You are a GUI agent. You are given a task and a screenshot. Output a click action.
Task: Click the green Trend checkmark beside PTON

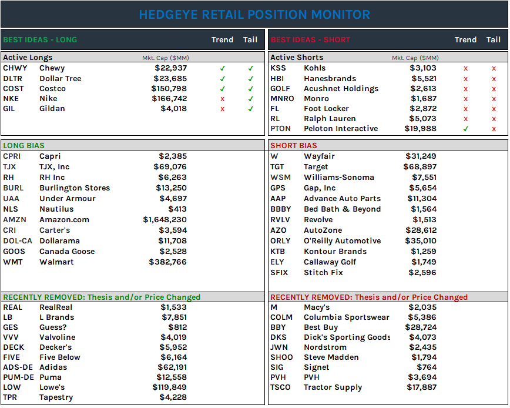click(x=465, y=128)
